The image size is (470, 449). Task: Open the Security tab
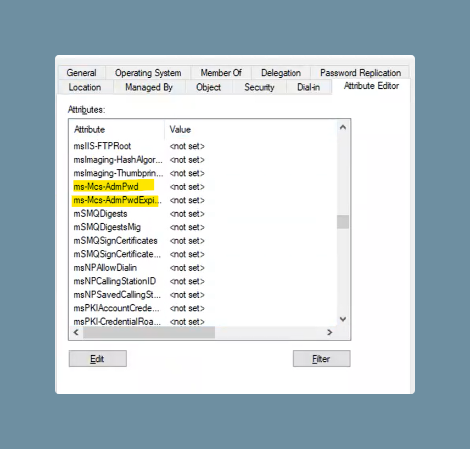point(259,87)
